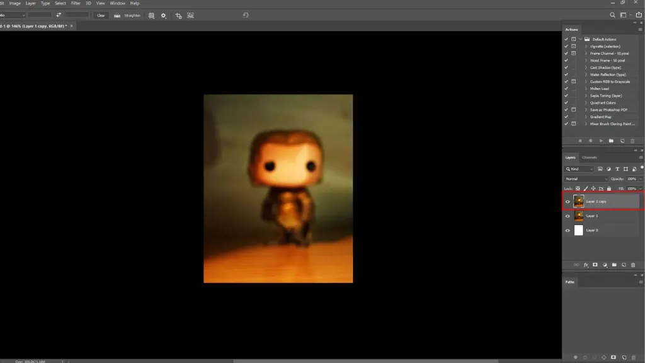This screenshot has height=363, width=645.
Task: Toggle layer filtering on/off switch
Action: click(642, 167)
